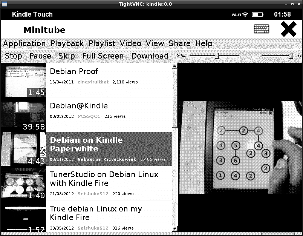The height and width of the screenshot is (236, 303).
Task: Pause the playing video
Action: click(x=40, y=56)
